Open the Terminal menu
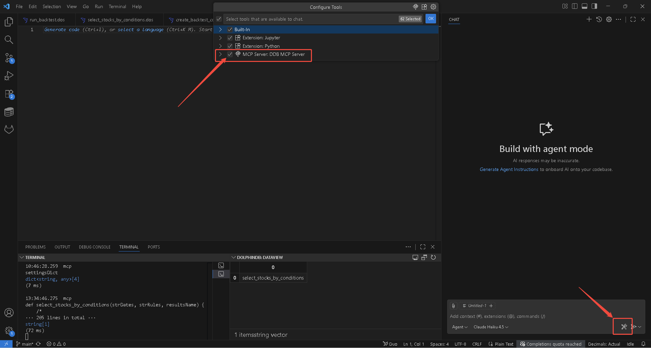Image resolution: width=651 pixels, height=348 pixels. click(117, 6)
